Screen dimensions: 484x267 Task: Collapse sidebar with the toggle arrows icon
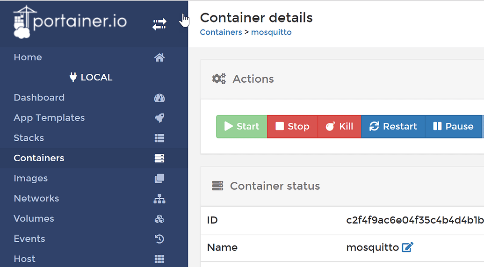(159, 24)
